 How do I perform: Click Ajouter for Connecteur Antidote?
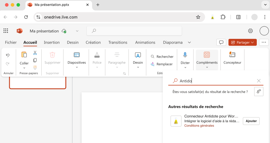tap(251, 121)
